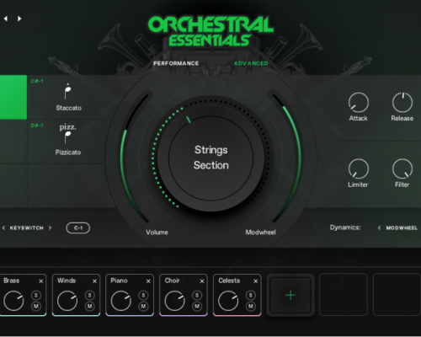Viewport: 421px width, 337px height.
Task: Remove the Brass layer
Action: [41, 281]
